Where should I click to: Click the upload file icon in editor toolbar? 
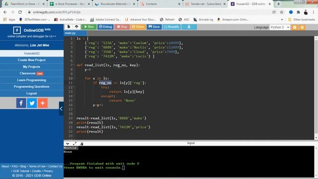tap(77, 26)
